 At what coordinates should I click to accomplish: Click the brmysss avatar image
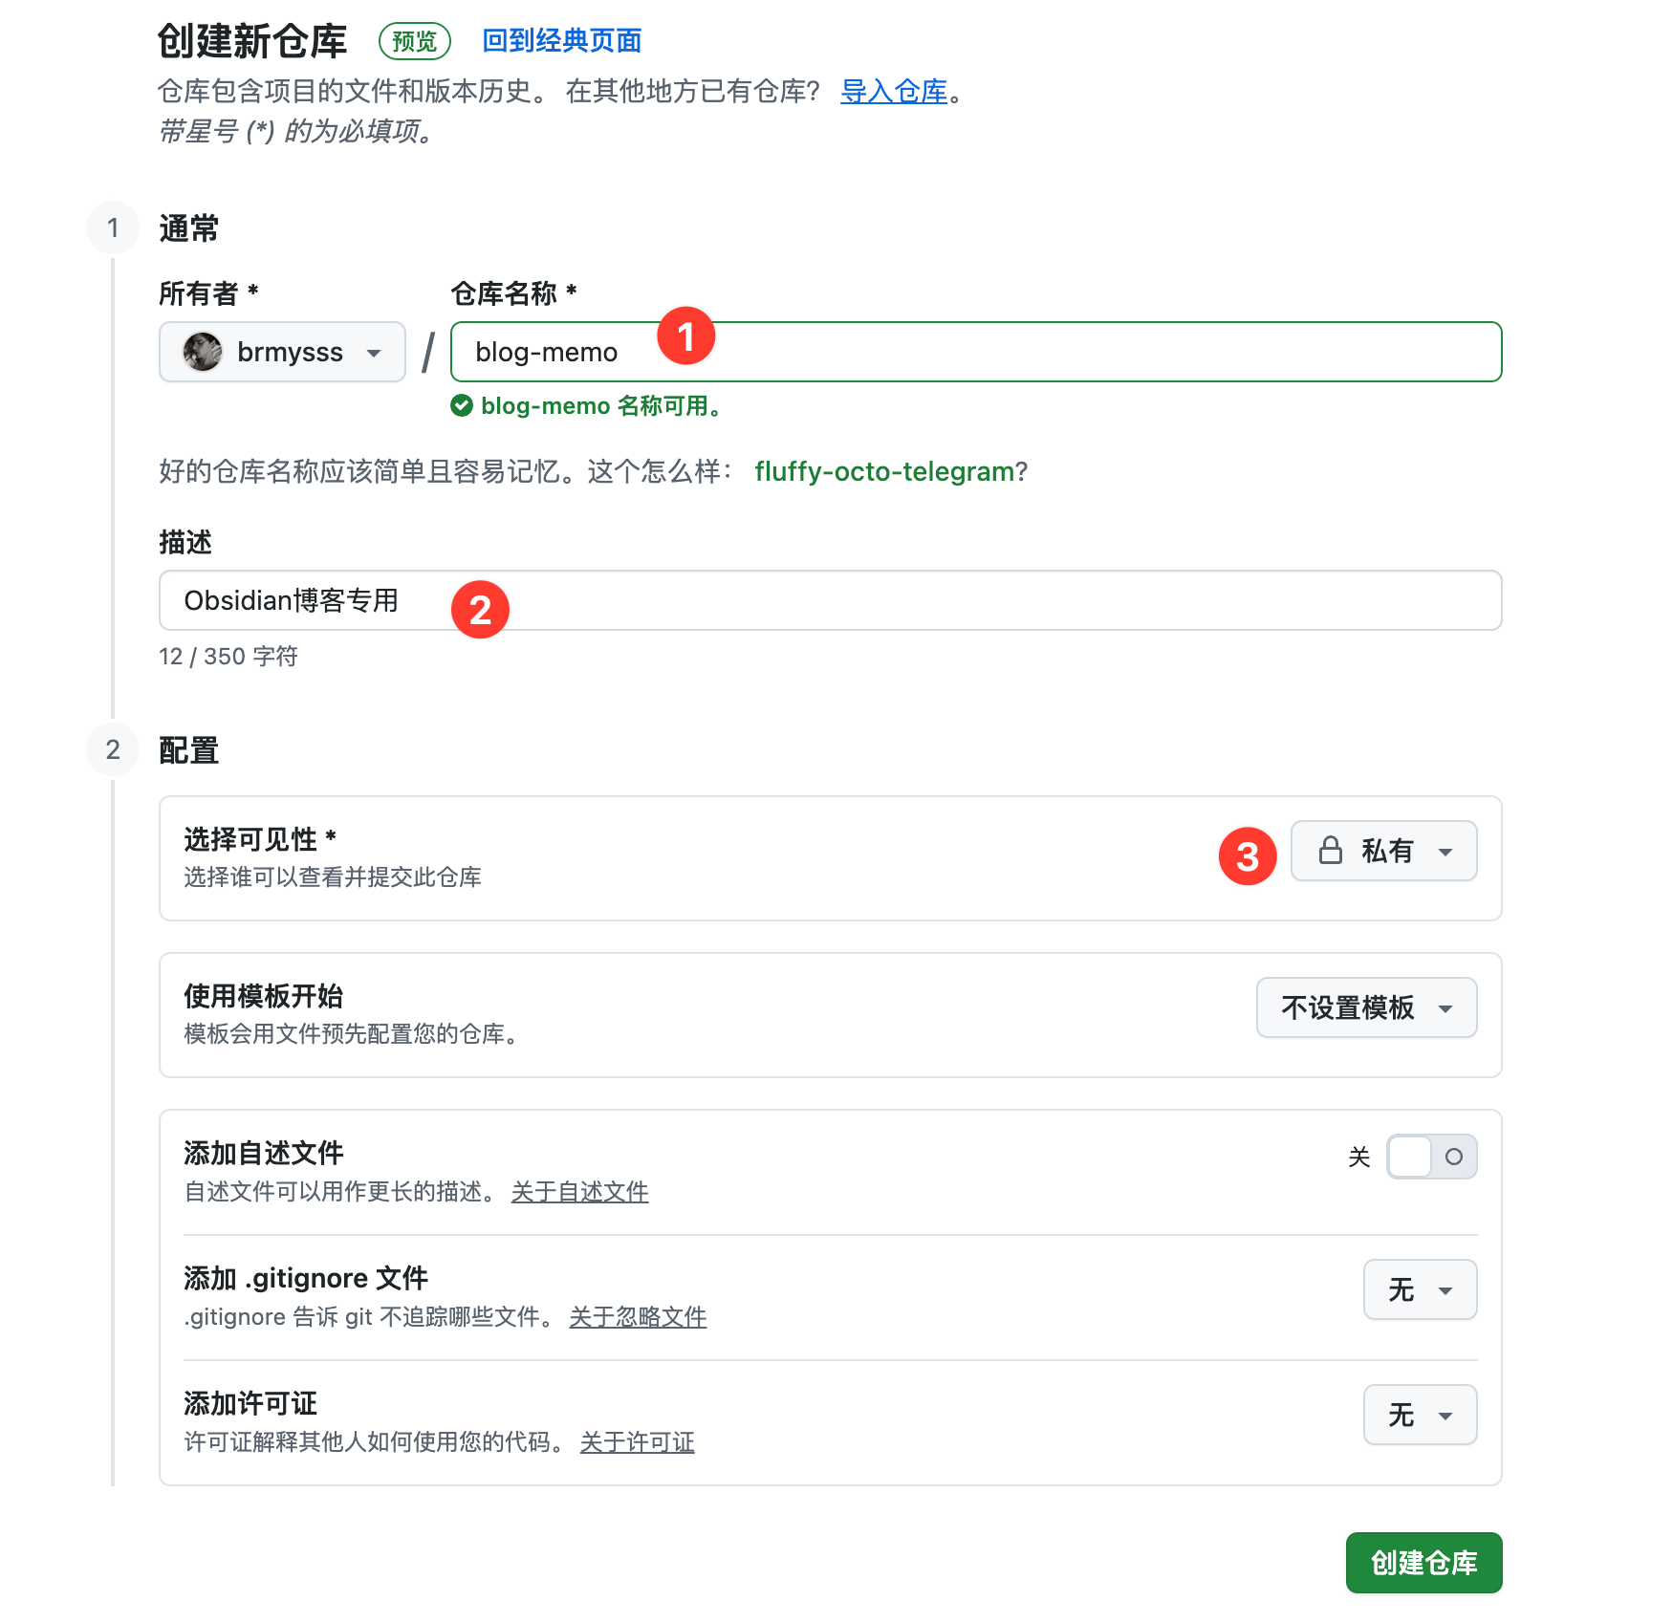pos(203,352)
